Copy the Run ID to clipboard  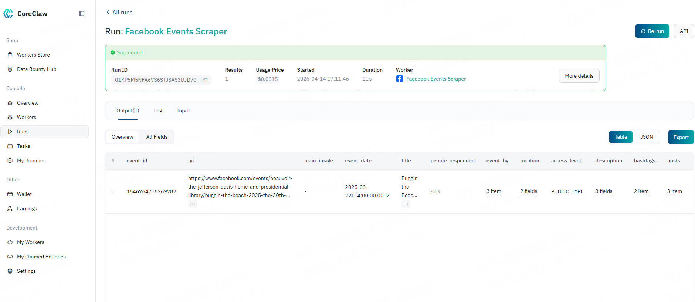click(x=205, y=80)
